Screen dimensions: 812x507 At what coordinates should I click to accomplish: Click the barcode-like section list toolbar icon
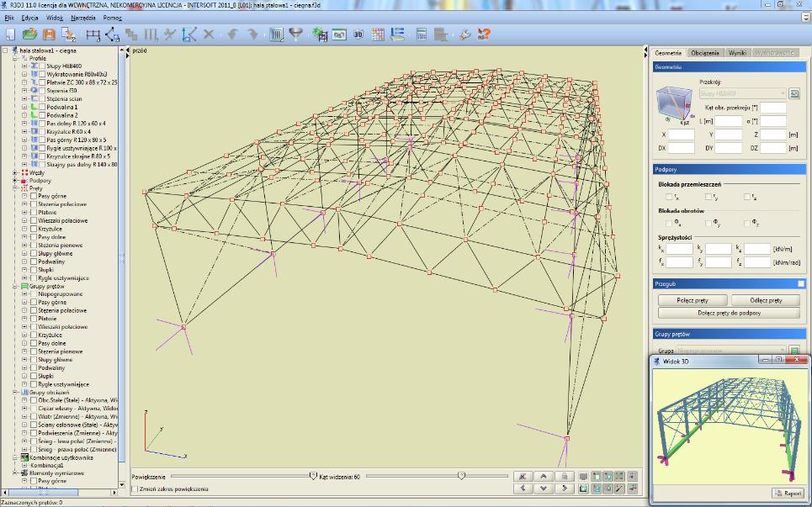(x=277, y=34)
